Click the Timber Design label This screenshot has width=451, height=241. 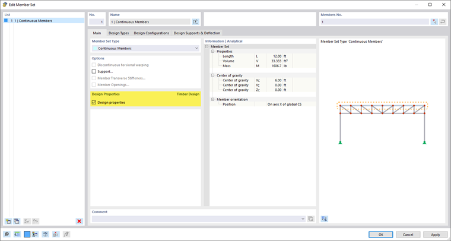pos(188,94)
